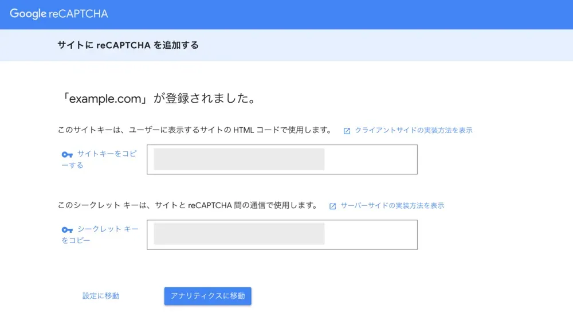Click the key icon beside サイトキーをコピーする
Viewport: 573px width, 332px height.
click(x=67, y=154)
